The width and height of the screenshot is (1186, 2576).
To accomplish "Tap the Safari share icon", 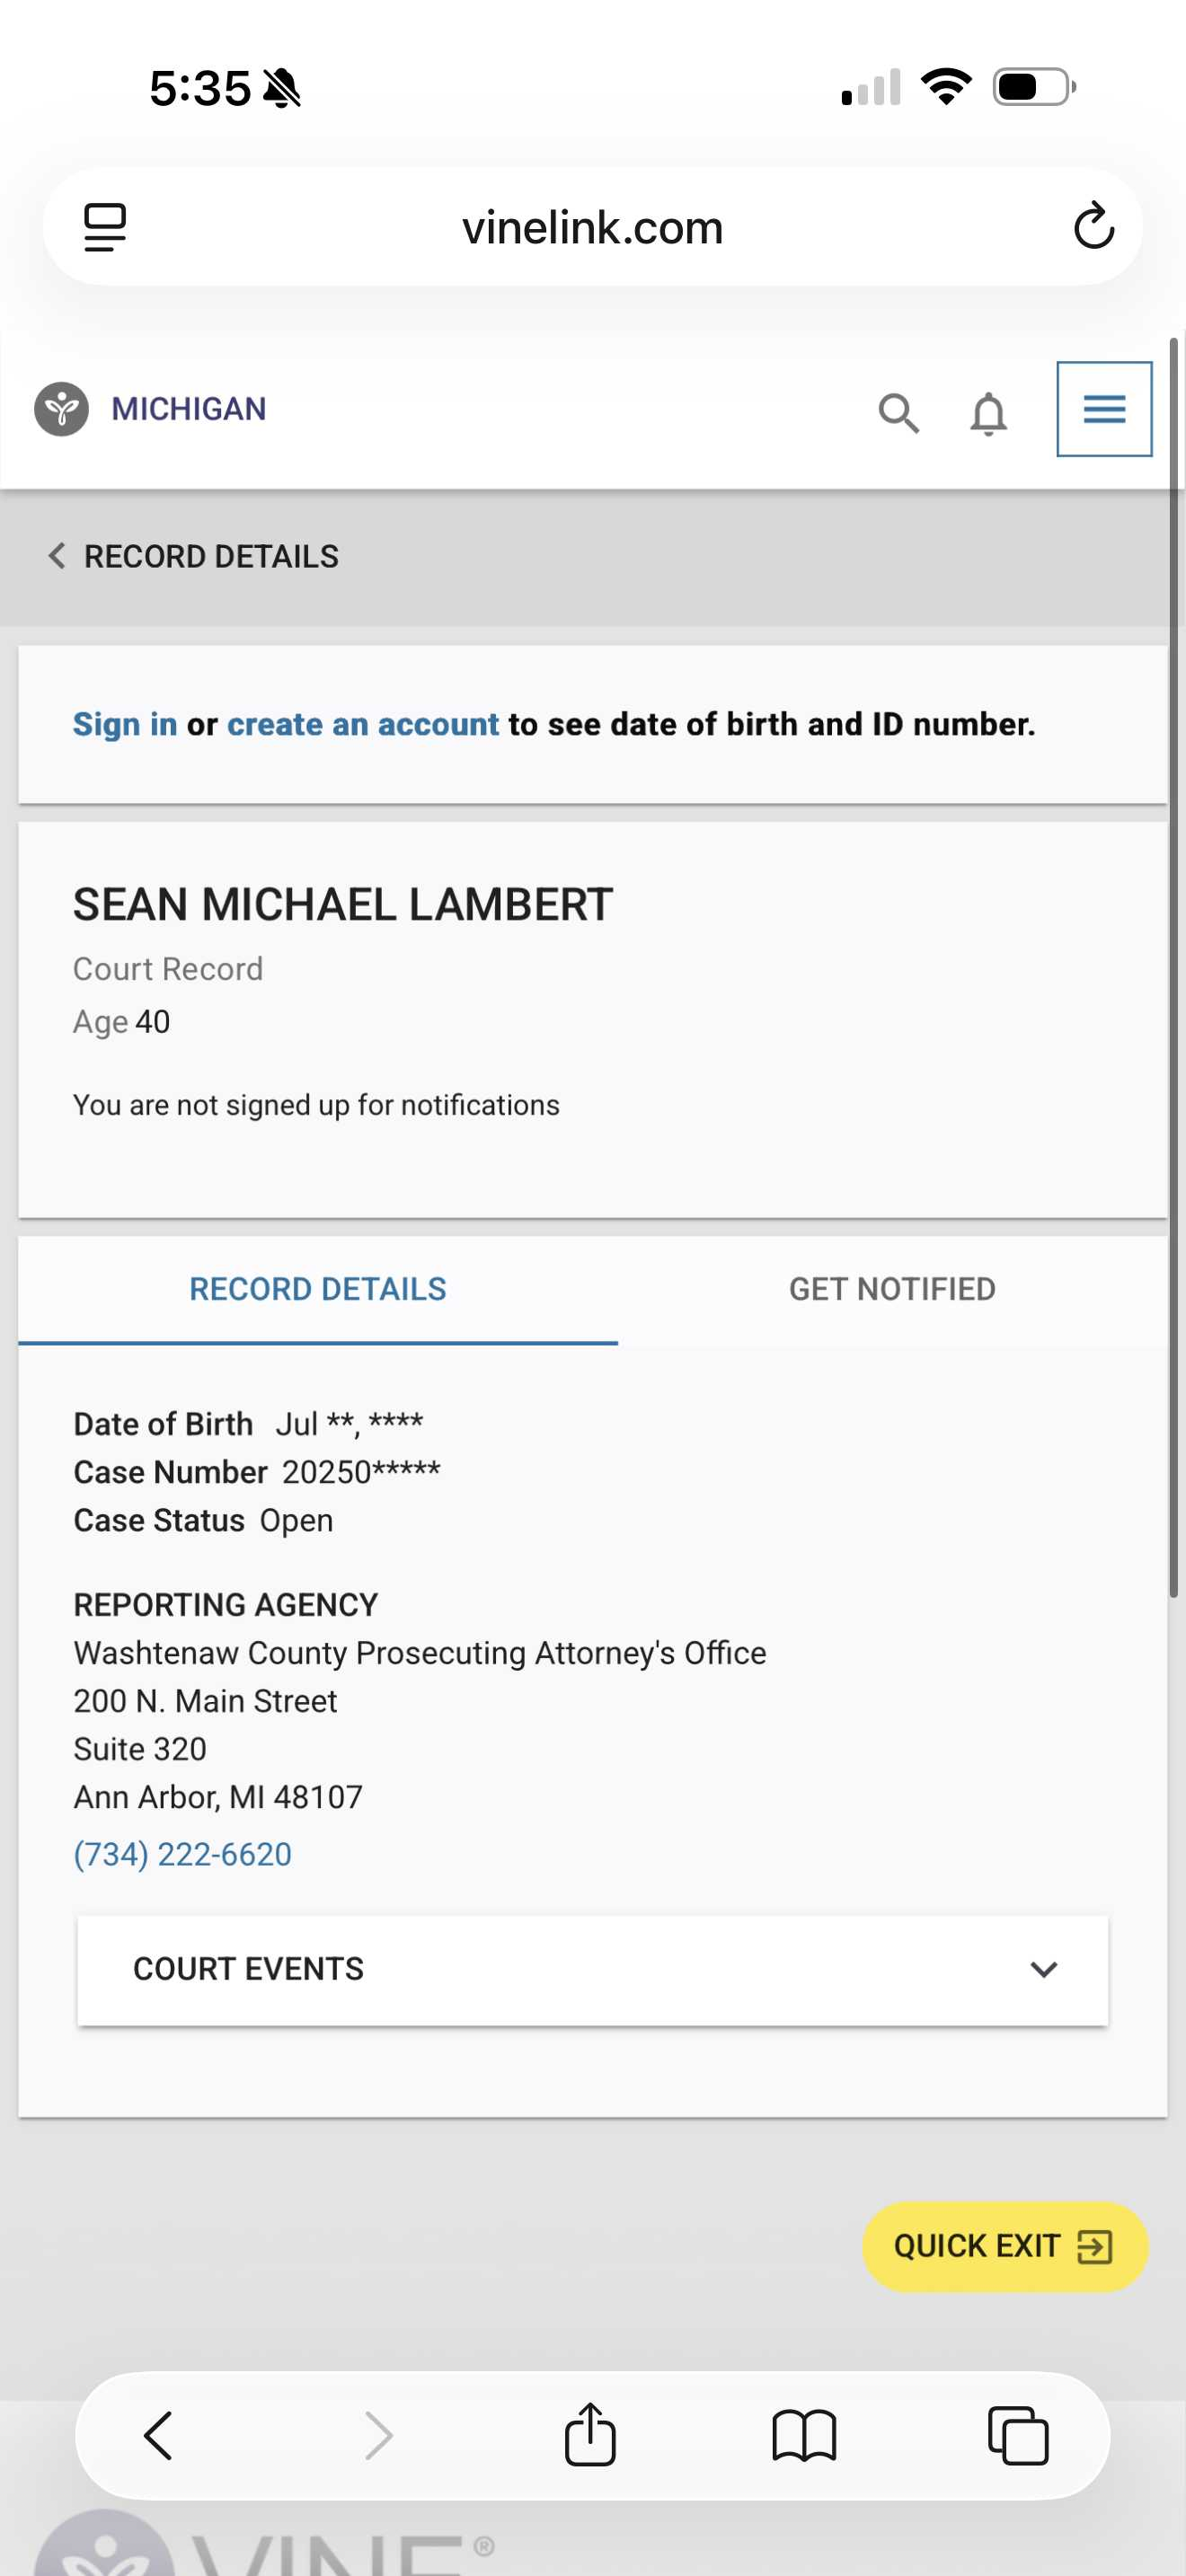I will click(590, 2435).
